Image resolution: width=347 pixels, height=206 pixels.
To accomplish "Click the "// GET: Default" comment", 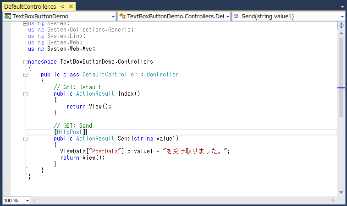I will [77, 87].
